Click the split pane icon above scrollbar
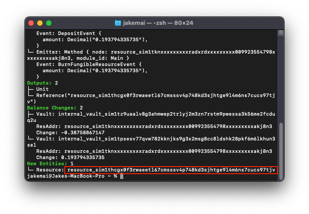 pyautogui.click(x=281, y=33)
